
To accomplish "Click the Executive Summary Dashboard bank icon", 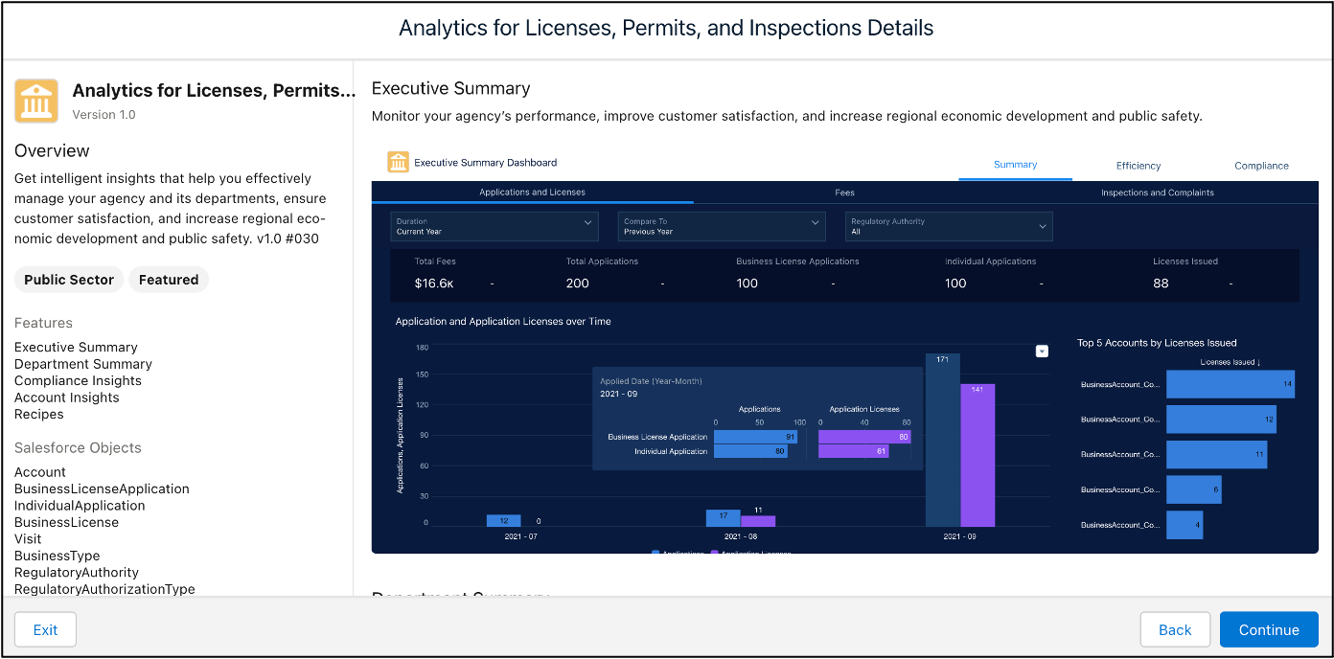I will tap(398, 161).
